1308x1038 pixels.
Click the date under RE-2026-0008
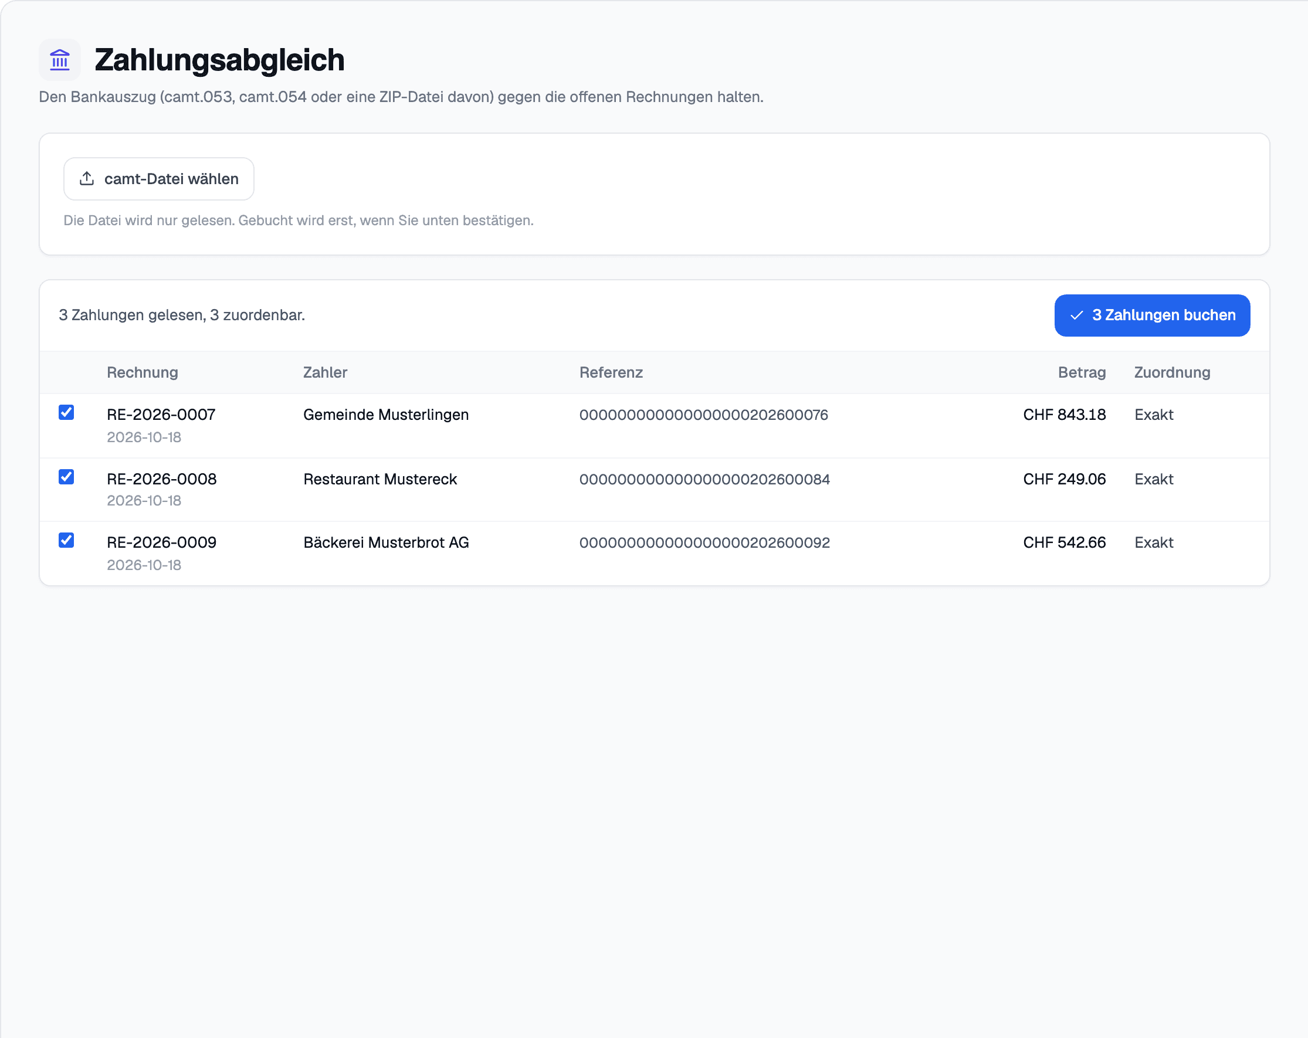tap(144, 500)
